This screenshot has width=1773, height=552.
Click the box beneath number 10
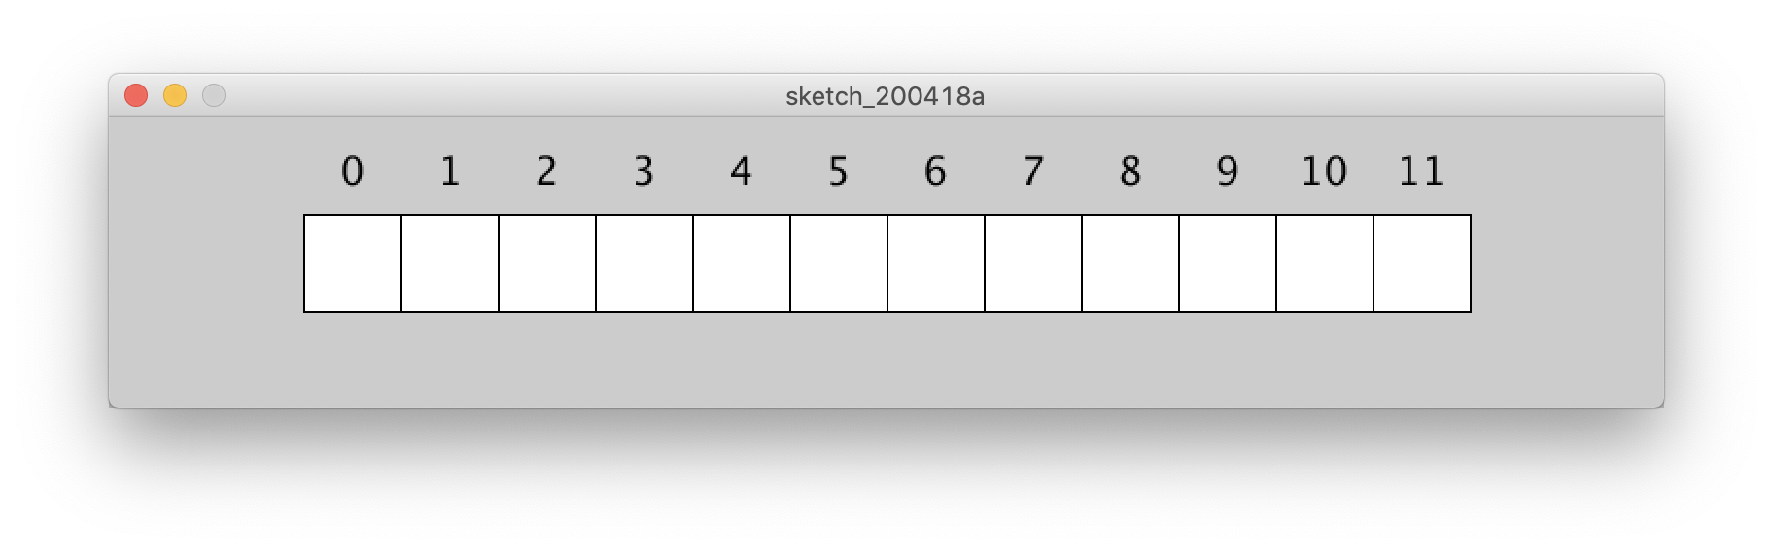(x=1325, y=263)
